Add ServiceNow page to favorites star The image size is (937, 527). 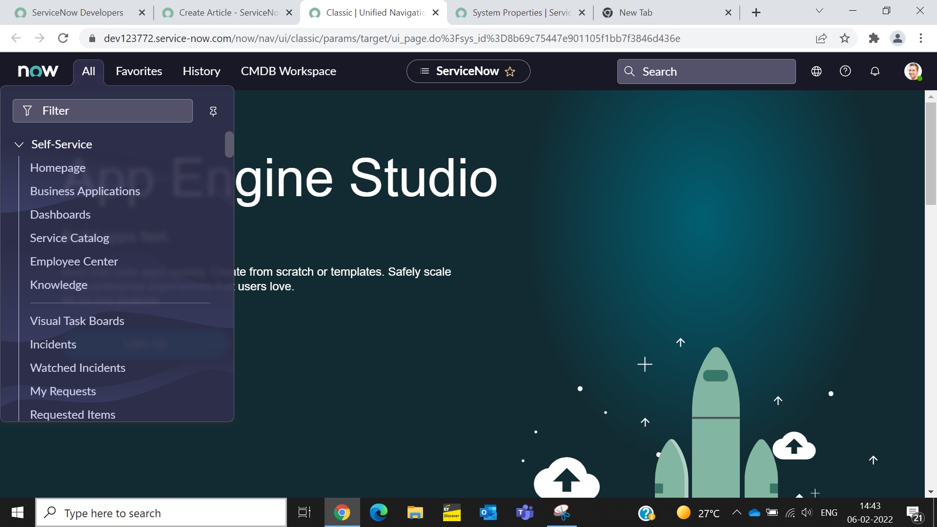(510, 72)
